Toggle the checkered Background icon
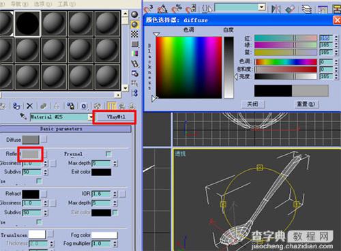 click(134, 34)
